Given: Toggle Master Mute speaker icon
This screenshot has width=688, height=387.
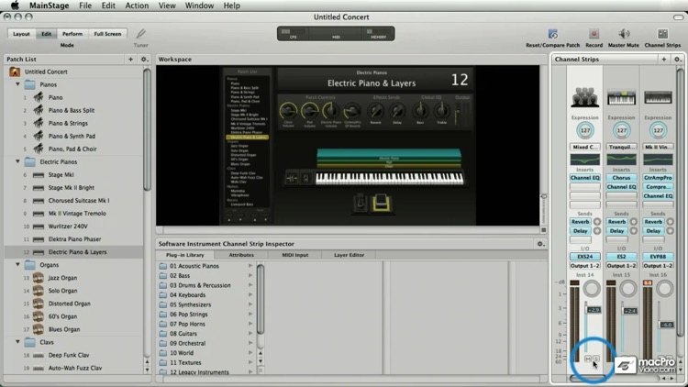Looking at the screenshot, I should tap(624, 34).
